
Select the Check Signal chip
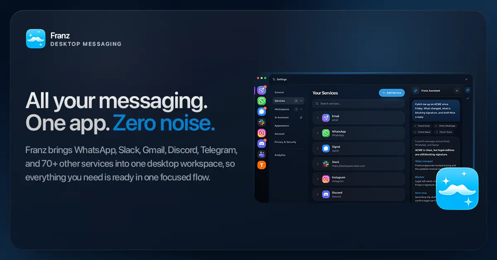coord(422,132)
